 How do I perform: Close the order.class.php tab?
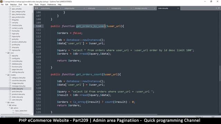(x=178, y=8)
